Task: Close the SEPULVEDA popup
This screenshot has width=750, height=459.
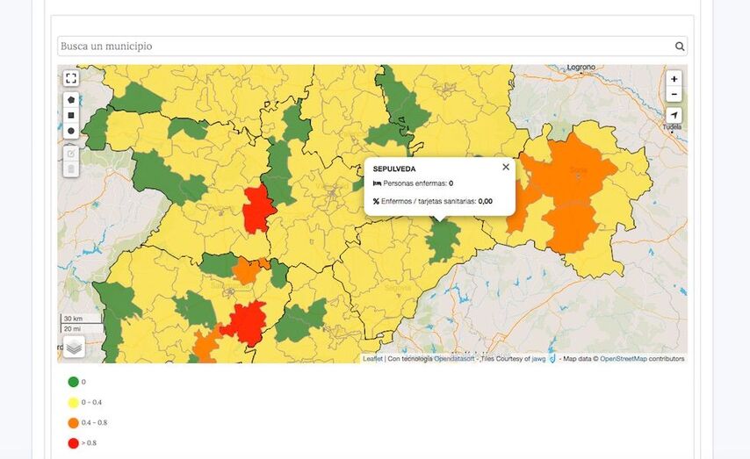Action: click(505, 167)
